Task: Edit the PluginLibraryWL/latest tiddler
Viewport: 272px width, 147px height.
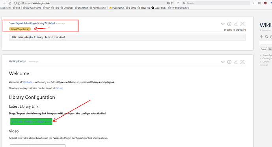Action: pos(236,24)
